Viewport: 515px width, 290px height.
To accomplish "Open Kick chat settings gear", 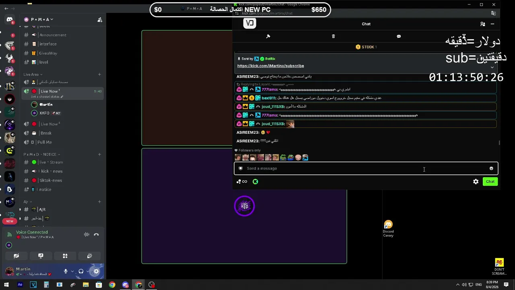I will 476,182.
